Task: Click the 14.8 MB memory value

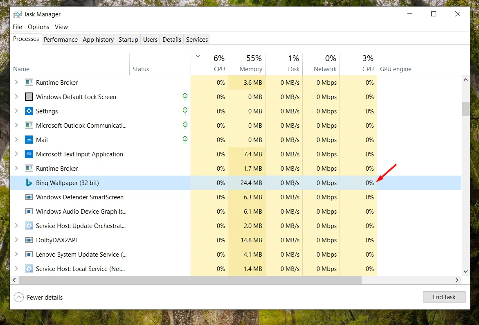Action: pyautogui.click(x=251, y=240)
